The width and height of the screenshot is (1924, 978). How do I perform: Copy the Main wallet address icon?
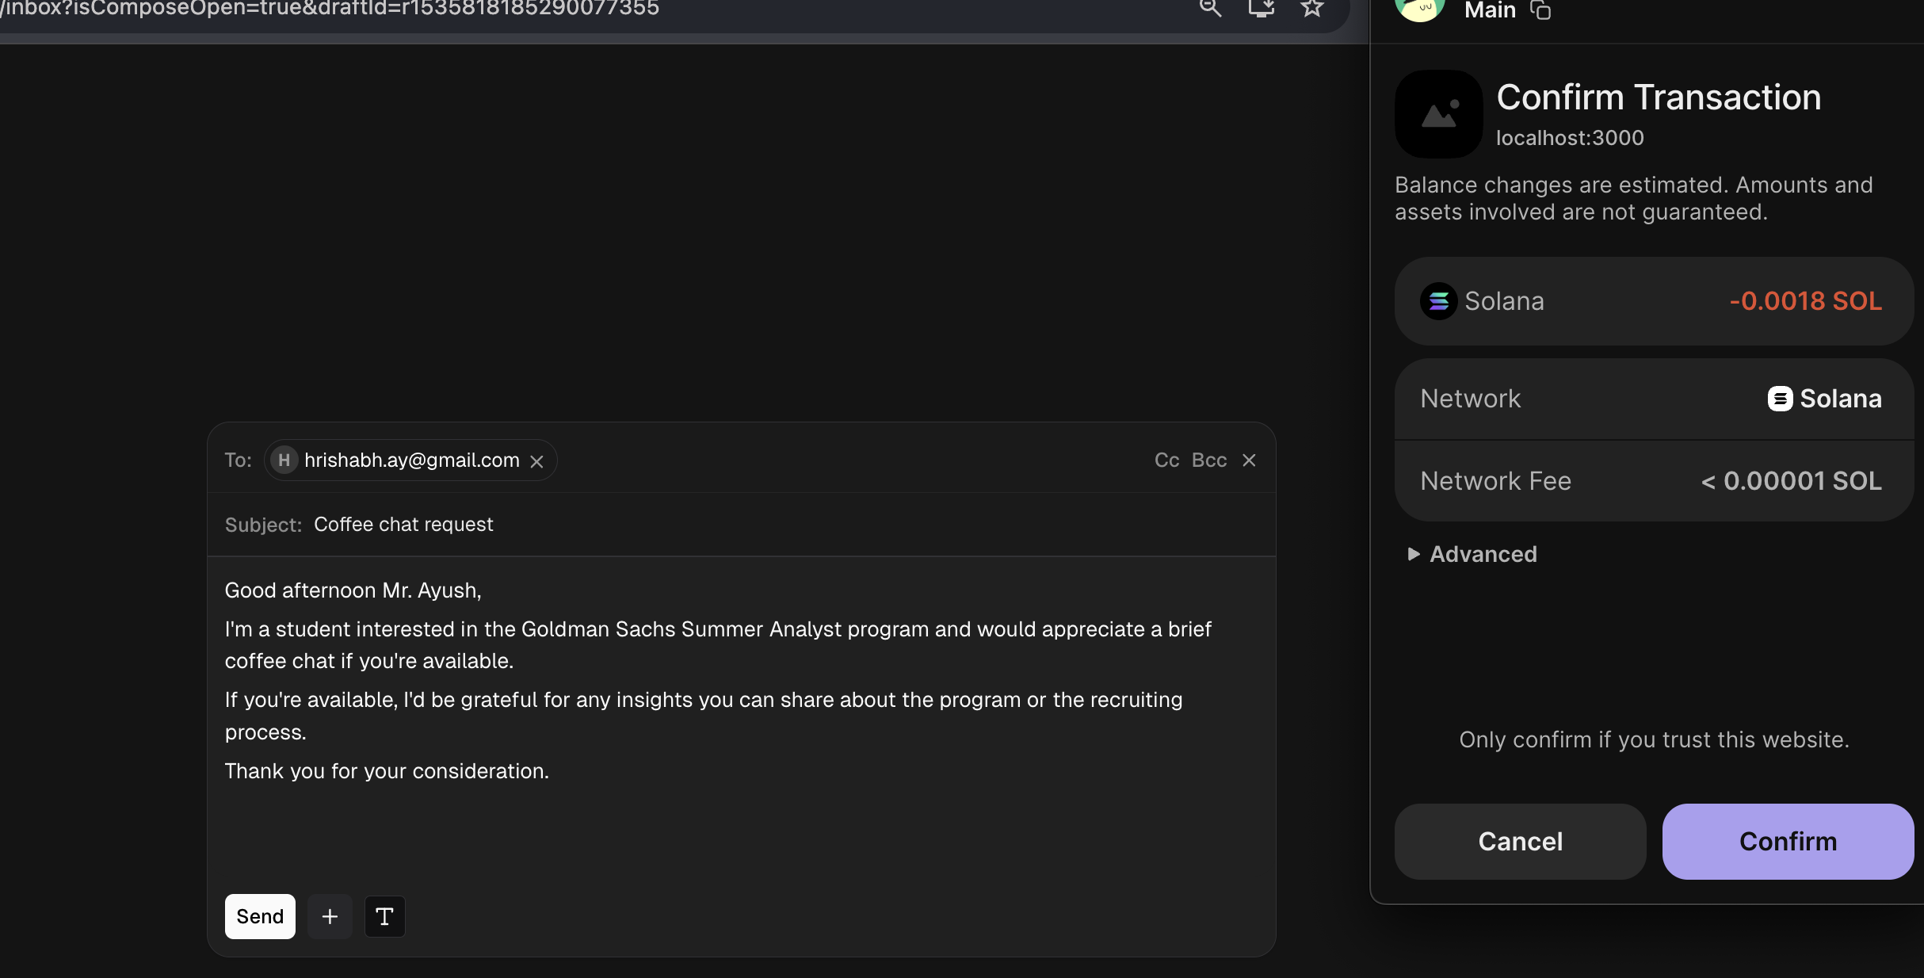pyautogui.click(x=1540, y=10)
